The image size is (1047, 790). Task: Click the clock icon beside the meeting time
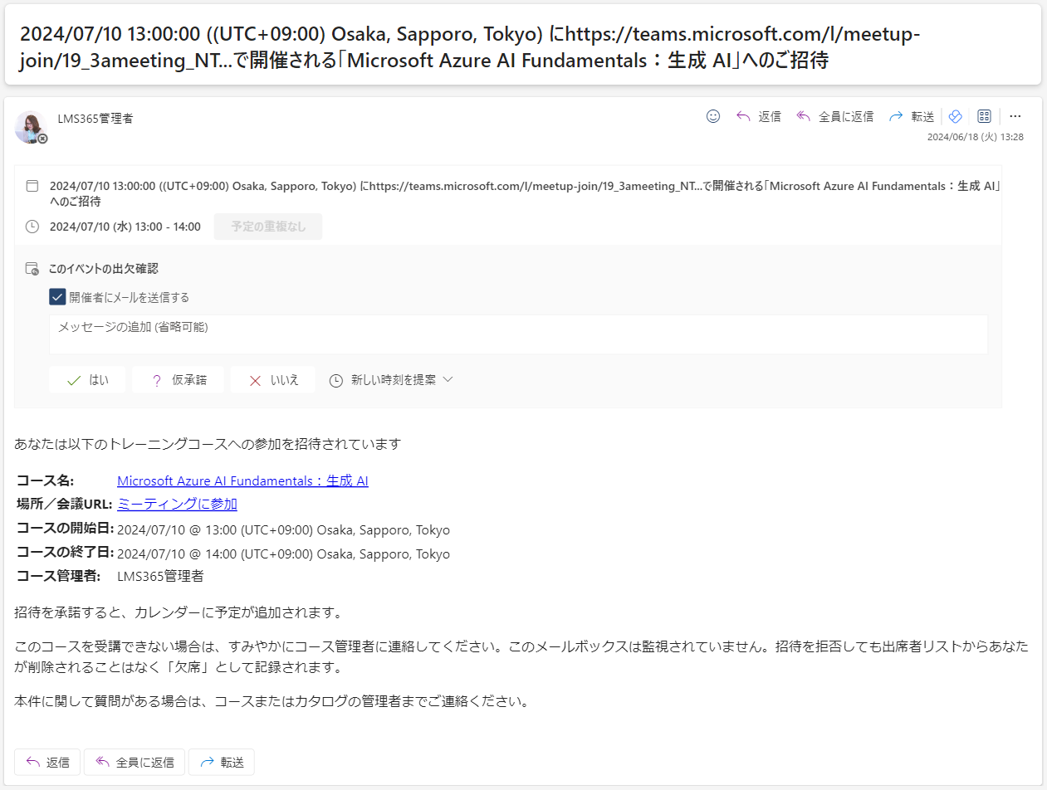coord(32,227)
